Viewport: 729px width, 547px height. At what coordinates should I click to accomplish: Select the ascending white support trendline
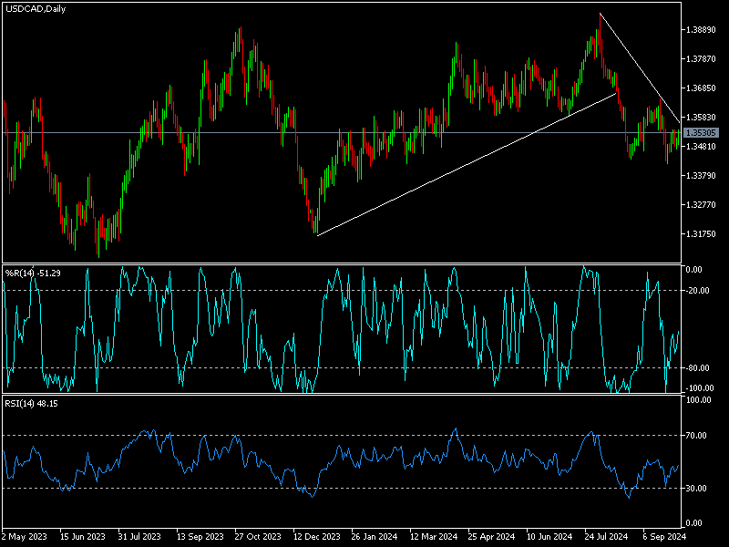[465, 163]
